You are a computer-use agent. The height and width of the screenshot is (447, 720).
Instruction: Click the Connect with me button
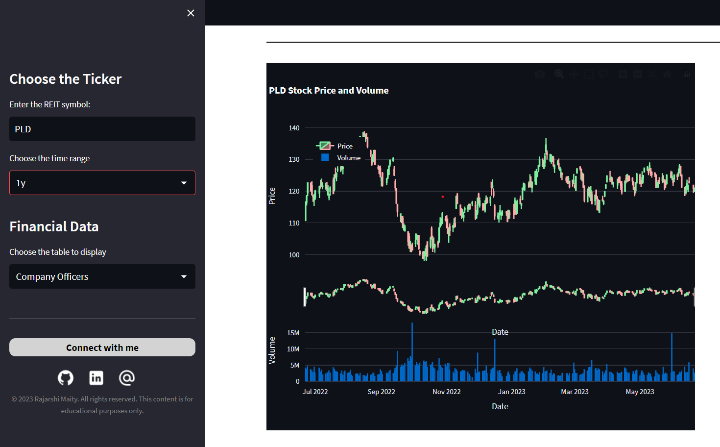click(x=102, y=348)
